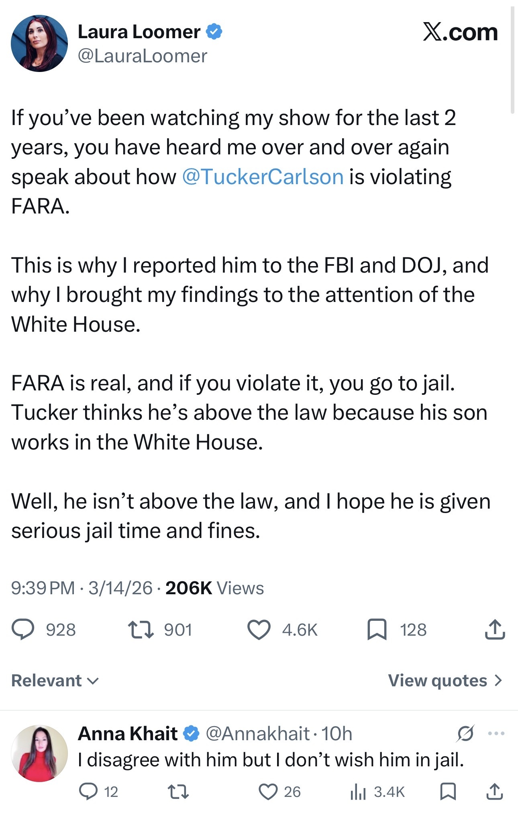
Task: Open the @LauraLoomer handle link
Action: (x=143, y=56)
